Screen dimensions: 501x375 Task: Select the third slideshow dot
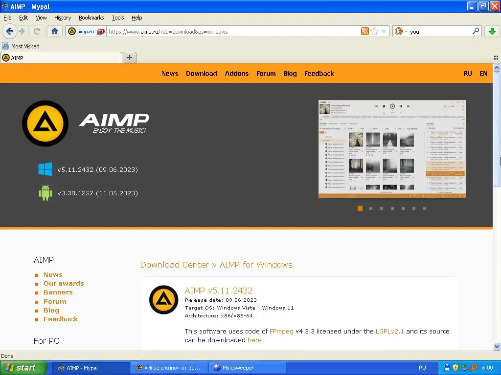click(x=382, y=208)
